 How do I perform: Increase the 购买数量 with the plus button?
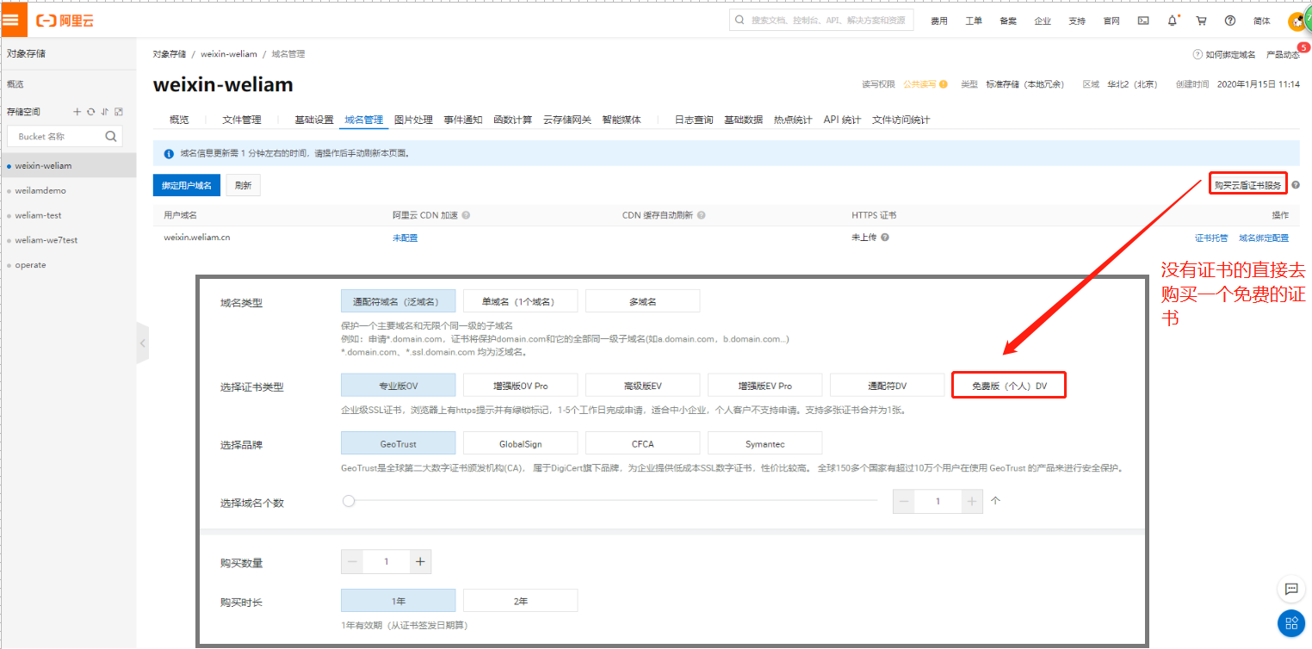click(420, 561)
